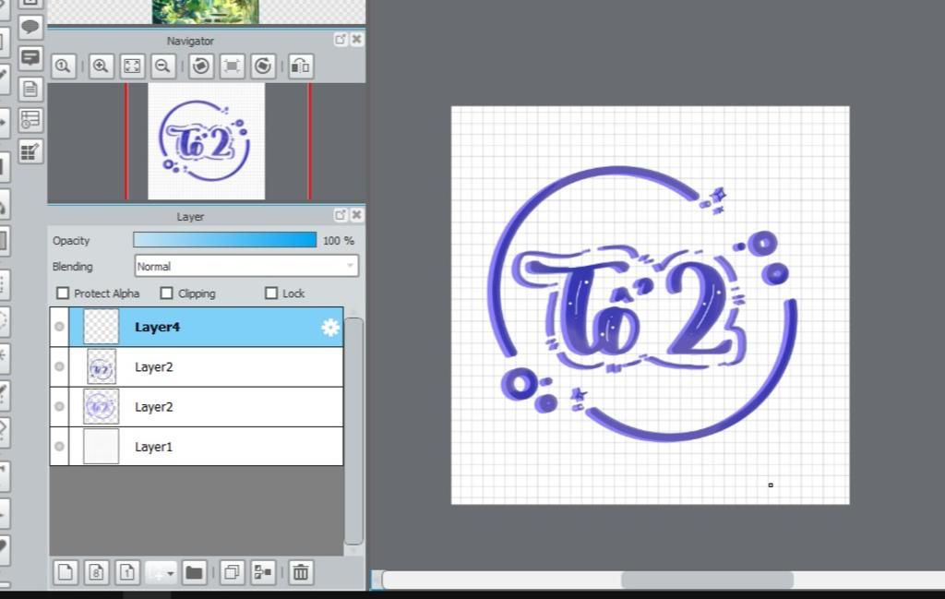The image size is (945, 599).
Task: Add a new color layer
Action: (x=66, y=572)
